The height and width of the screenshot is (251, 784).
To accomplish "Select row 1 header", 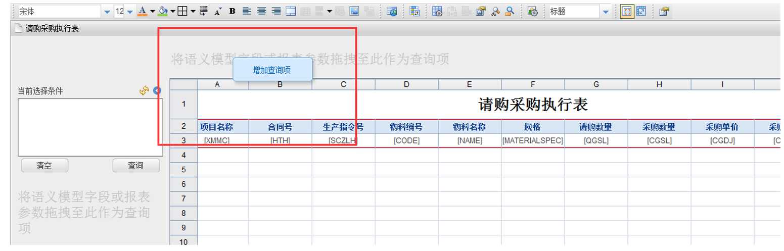I will (183, 105).
